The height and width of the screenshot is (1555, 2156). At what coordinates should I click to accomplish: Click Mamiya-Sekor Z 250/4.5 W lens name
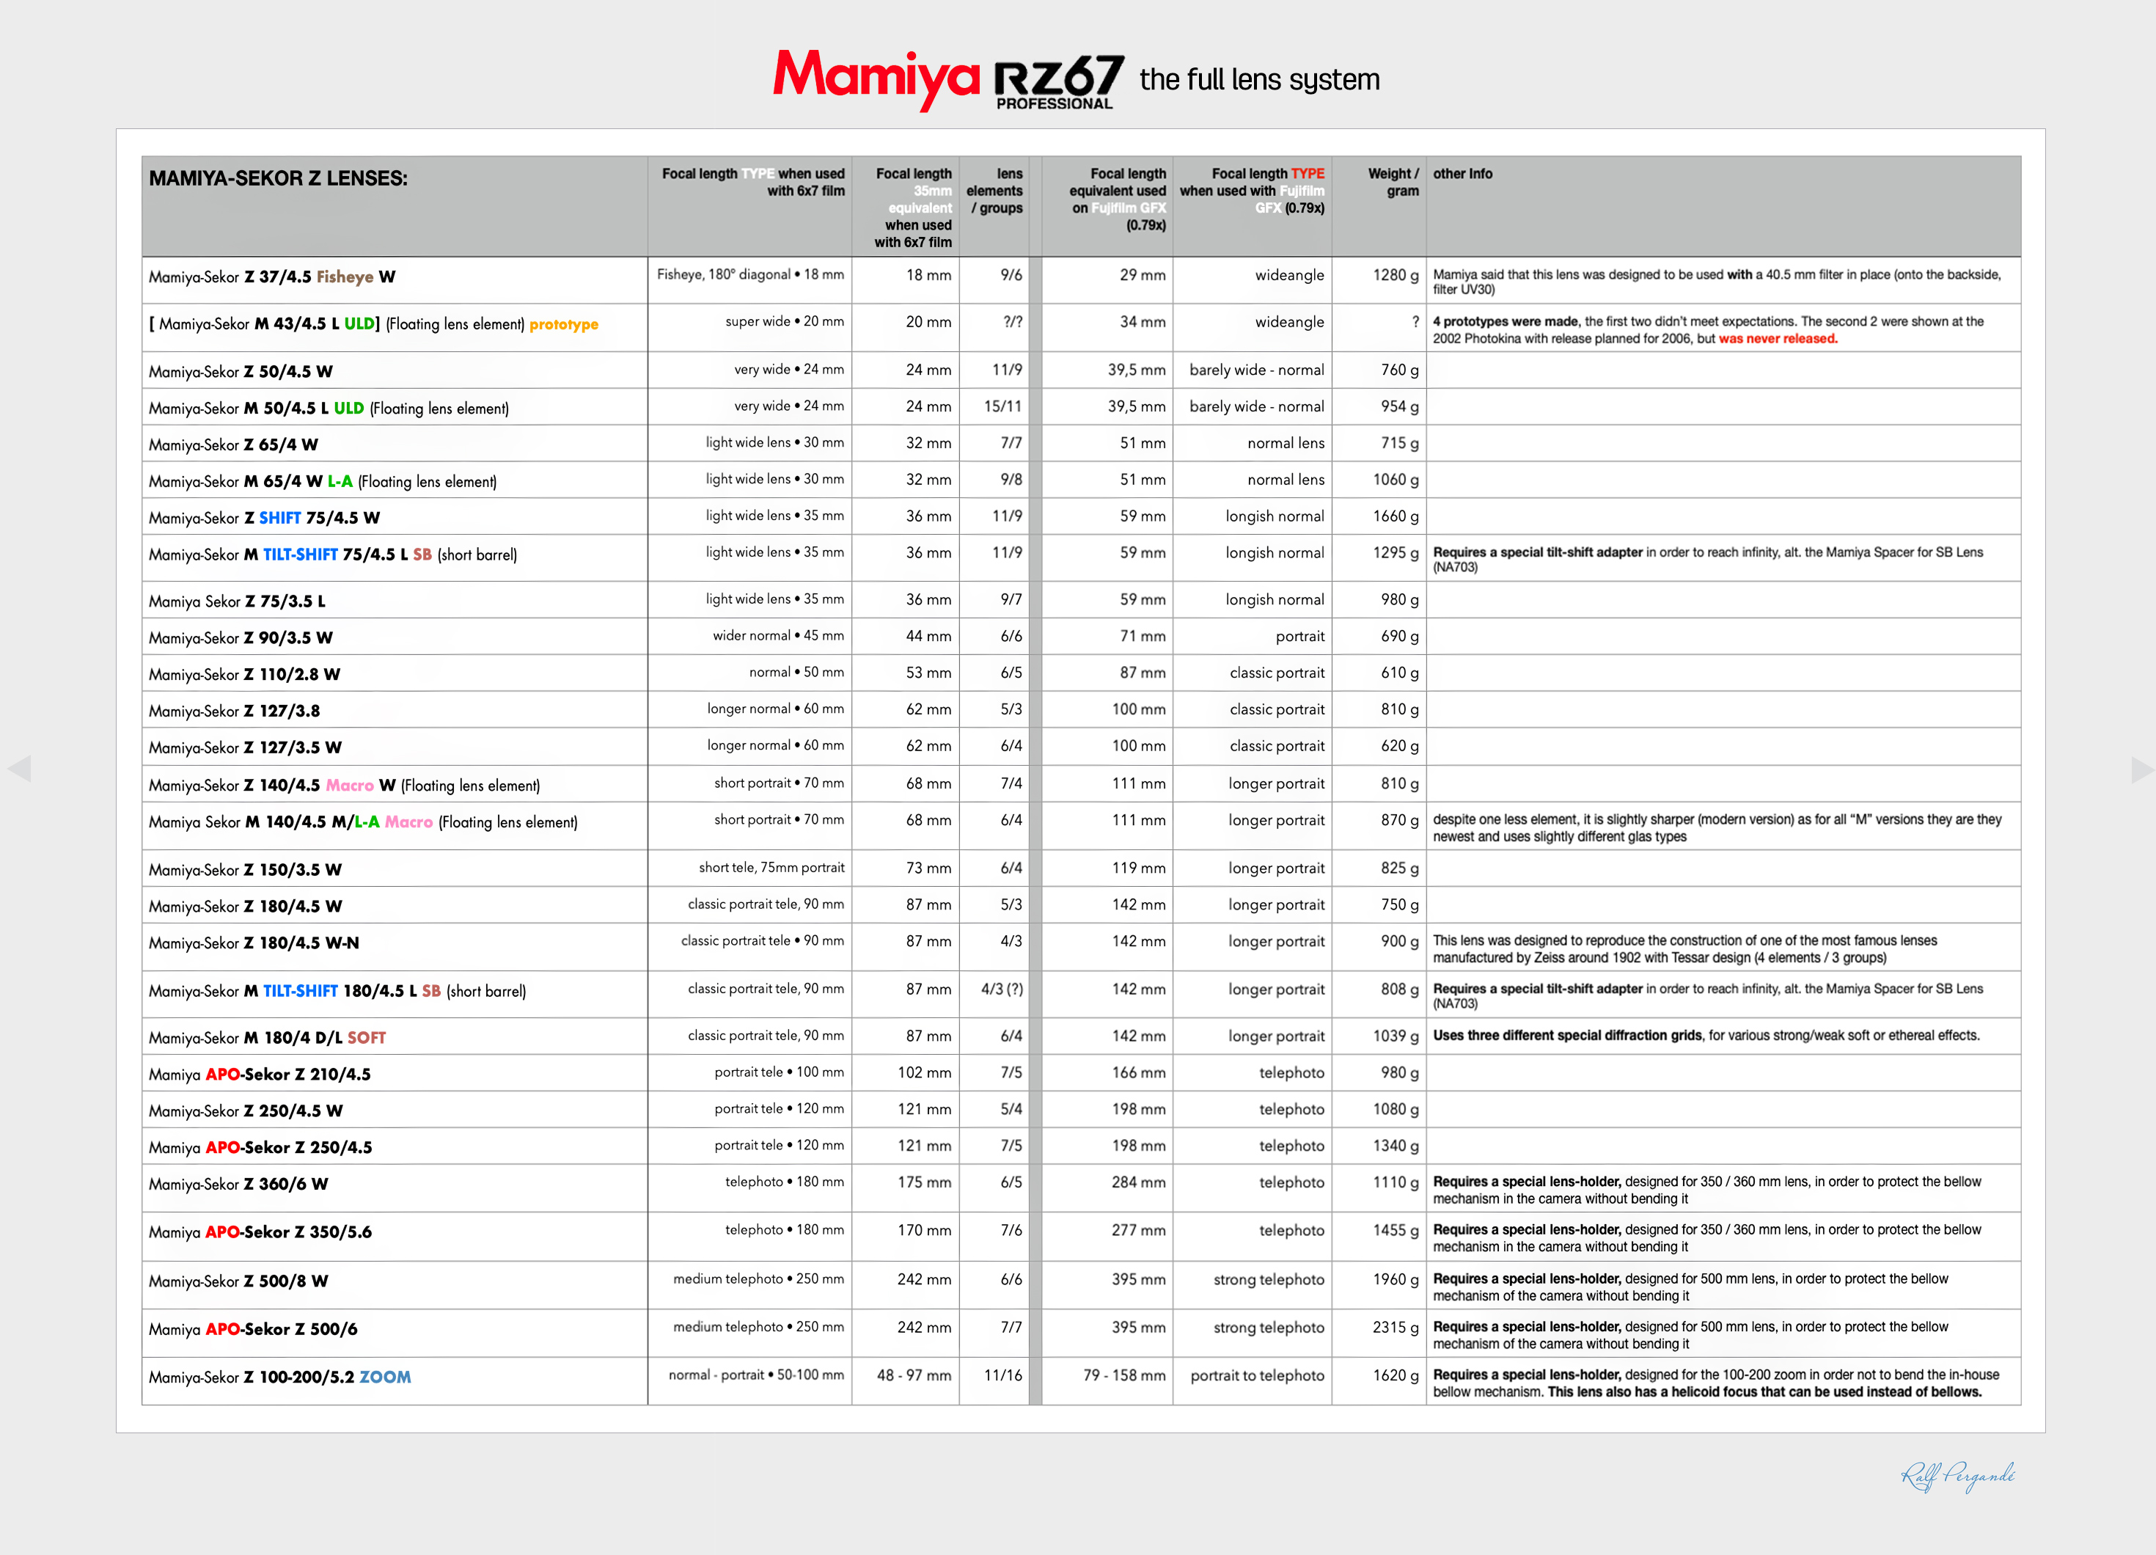[x=246, y=1111]
